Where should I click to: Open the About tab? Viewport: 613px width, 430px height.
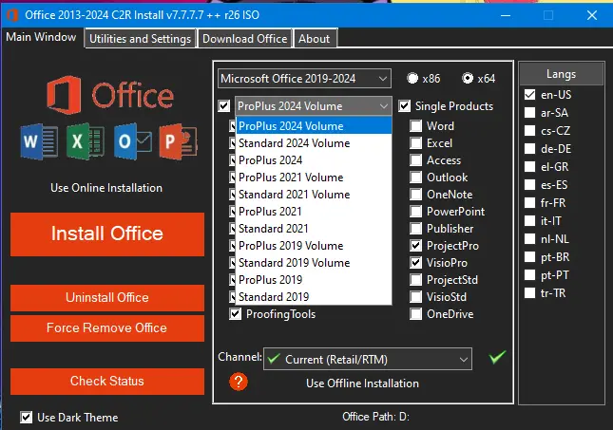click(x=315, y=39)
